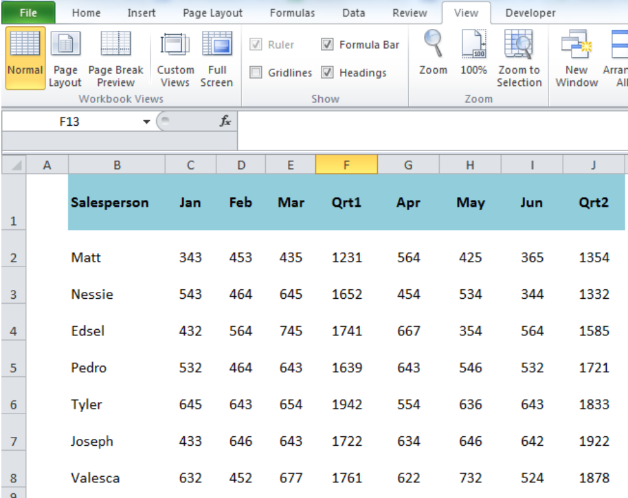Uncheck the Formula Bar checkbox

click(x=327, y=44)
